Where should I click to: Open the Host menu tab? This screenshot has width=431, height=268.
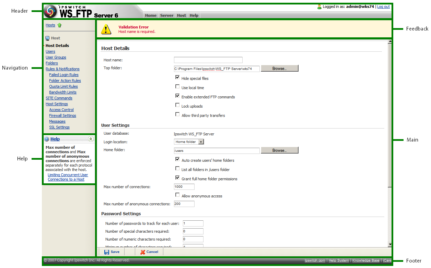tap(182, 15)
